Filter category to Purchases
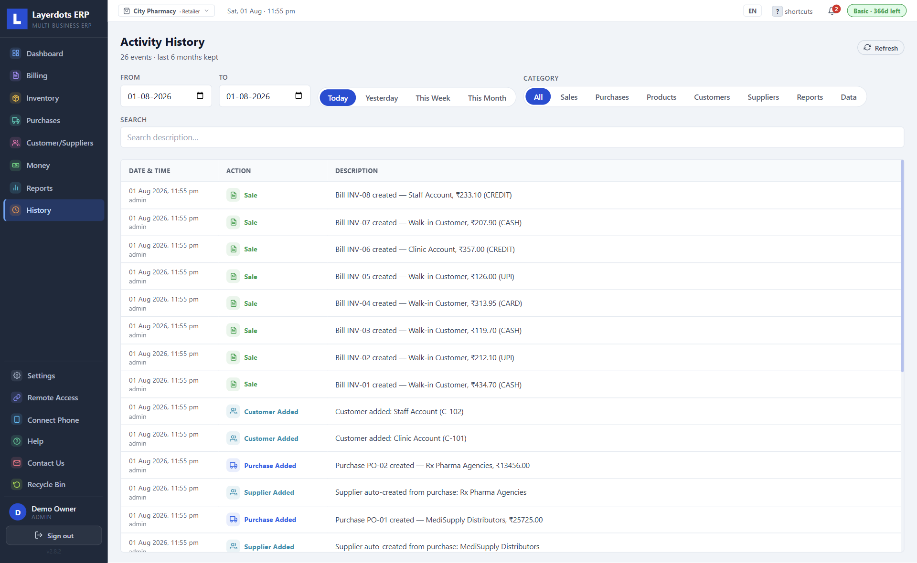 (612, 97)
